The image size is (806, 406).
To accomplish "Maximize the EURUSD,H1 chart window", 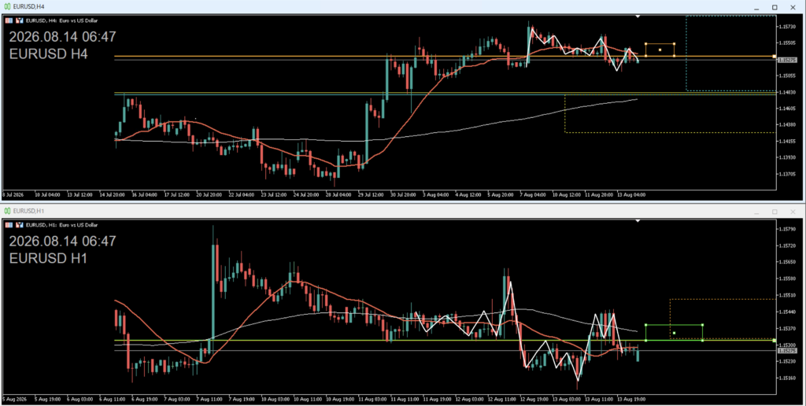I will point(775,212).
